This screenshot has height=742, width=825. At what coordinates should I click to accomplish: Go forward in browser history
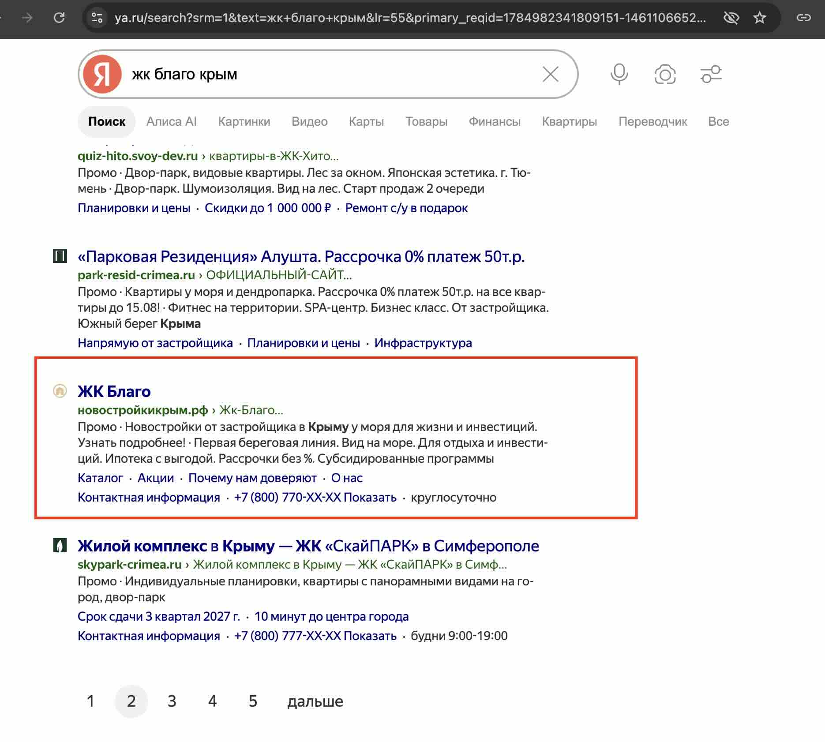pyautogui.click(x=27, y=18)
